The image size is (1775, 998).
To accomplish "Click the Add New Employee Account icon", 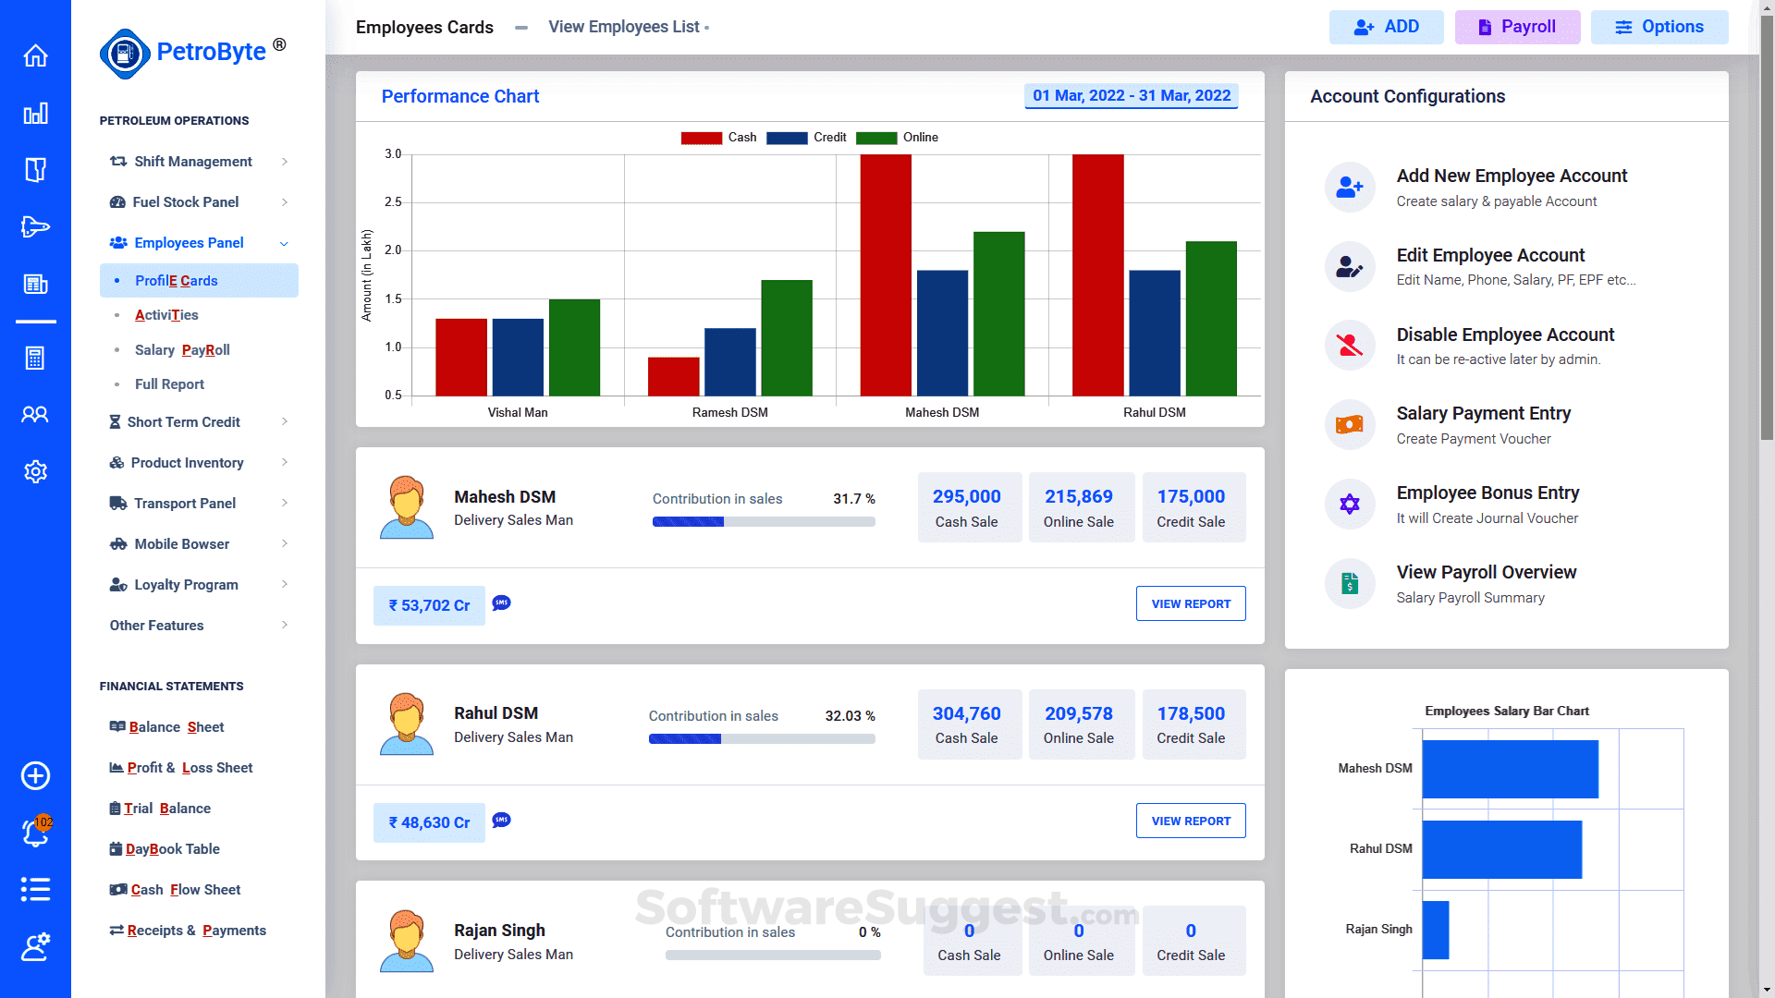I will click(x=1350, y=187).
